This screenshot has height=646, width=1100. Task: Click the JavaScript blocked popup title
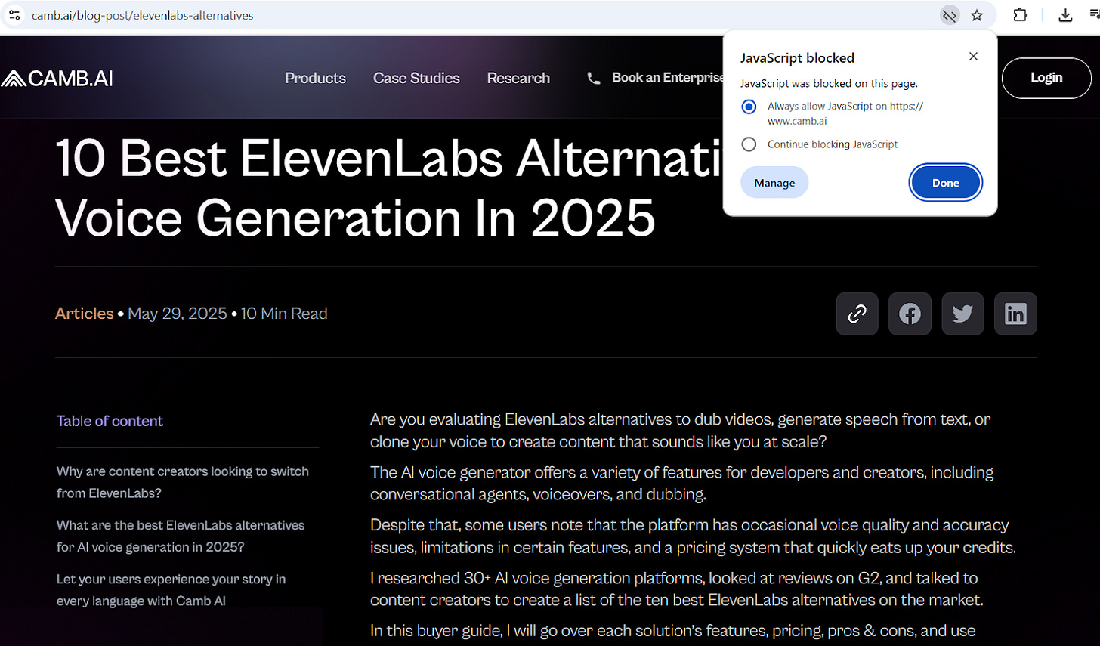[797, 58]
